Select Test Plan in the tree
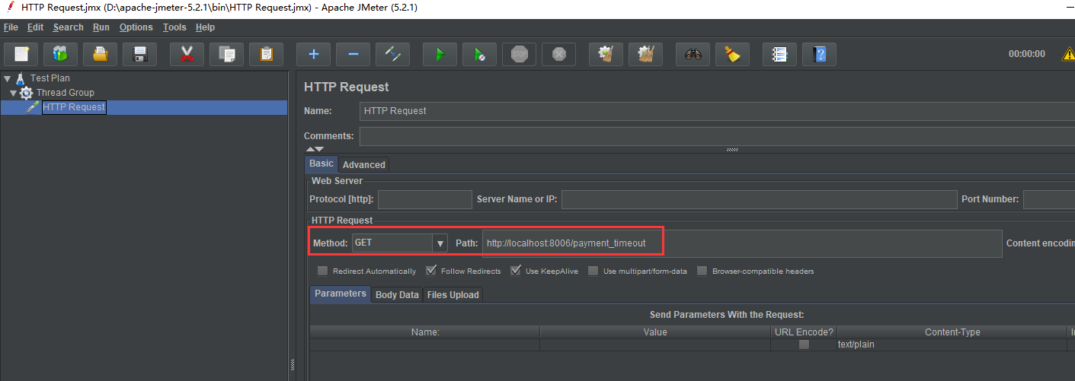The width and height of the screenshot is (1075, 381). pos(50,78)
